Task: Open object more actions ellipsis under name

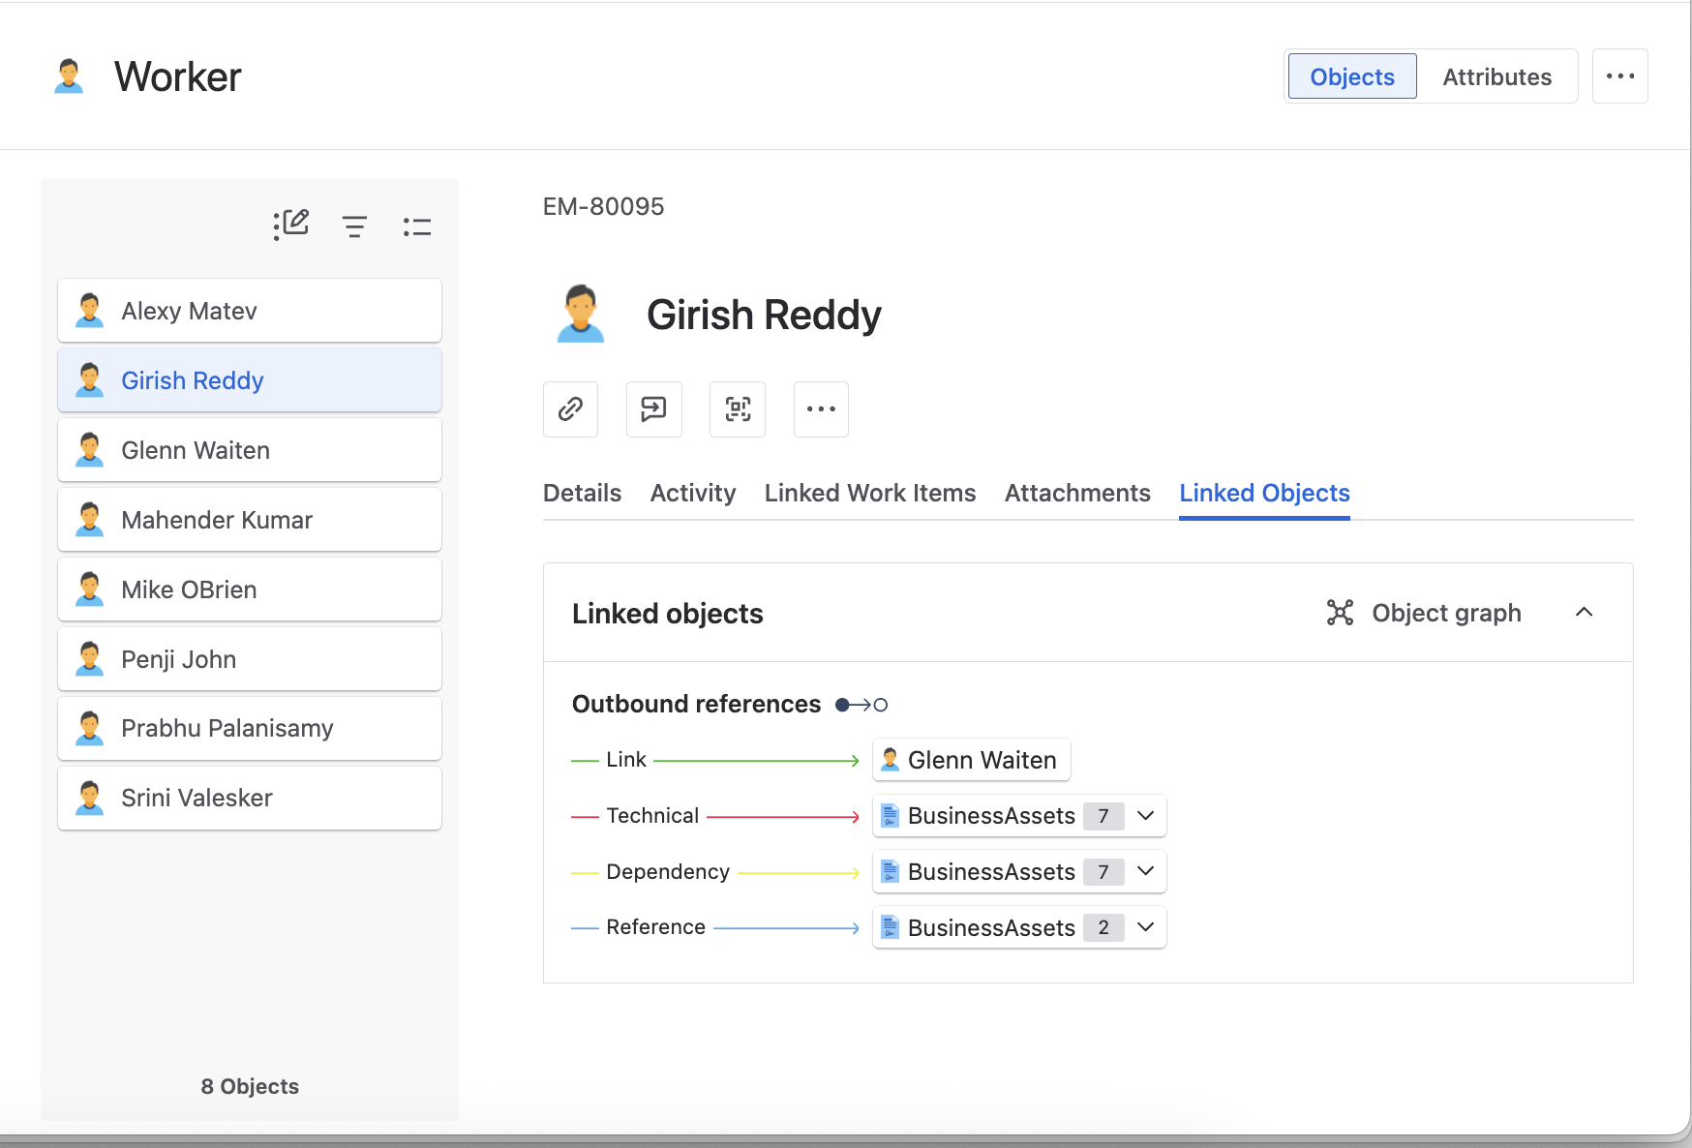Action: [821, 409]
